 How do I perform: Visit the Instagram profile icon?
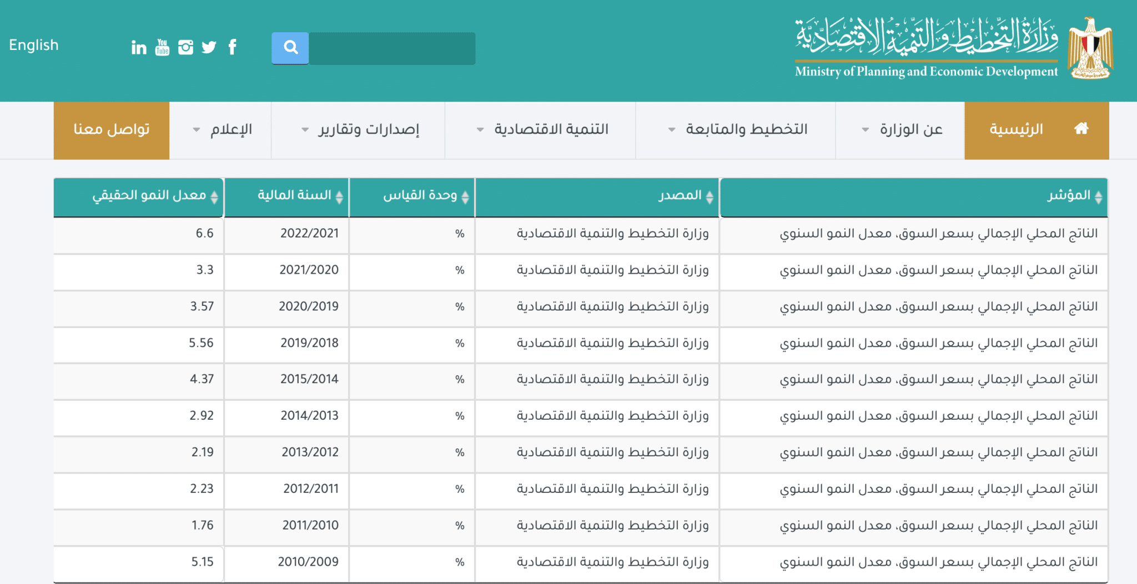pos(185,48)
